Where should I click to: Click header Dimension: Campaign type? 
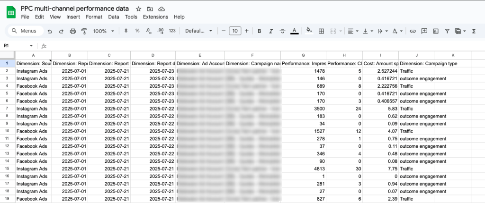click(x=428, y=64)
